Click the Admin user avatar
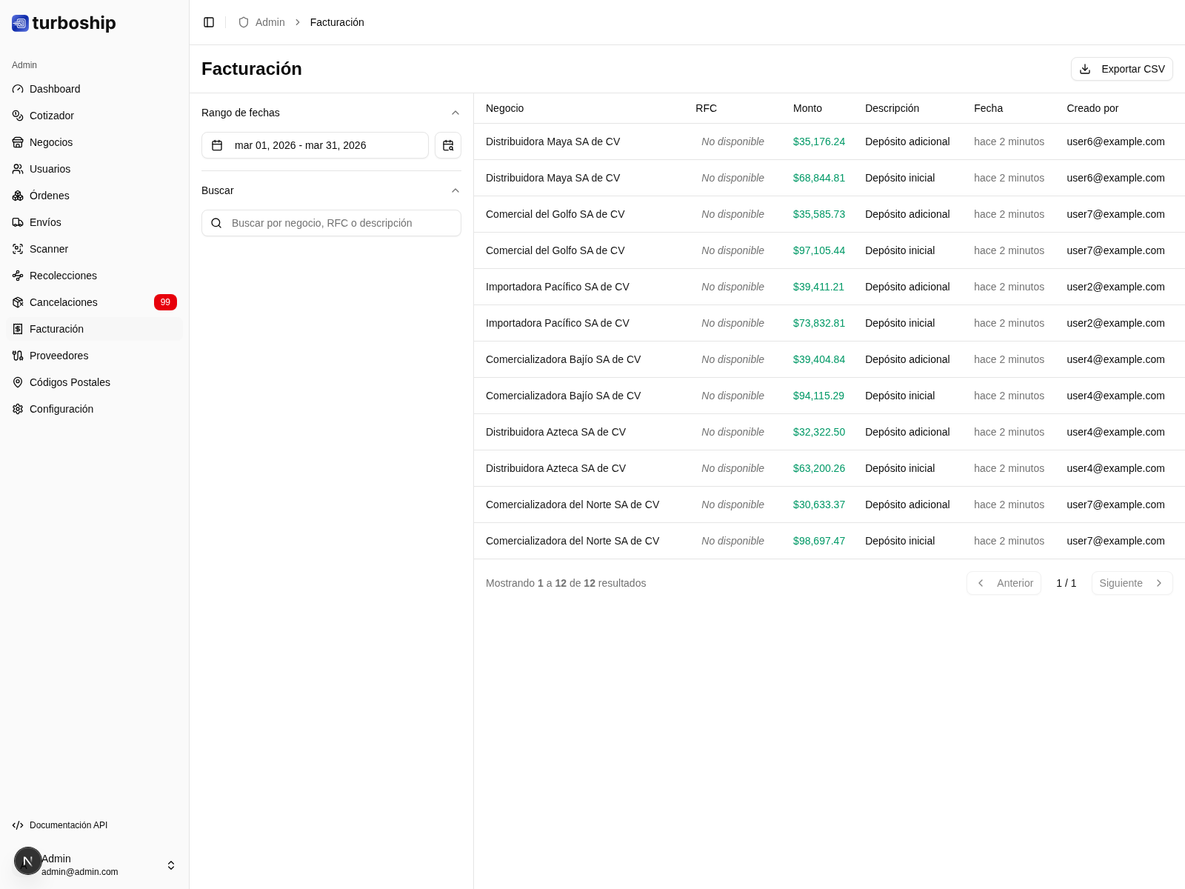 27,861
